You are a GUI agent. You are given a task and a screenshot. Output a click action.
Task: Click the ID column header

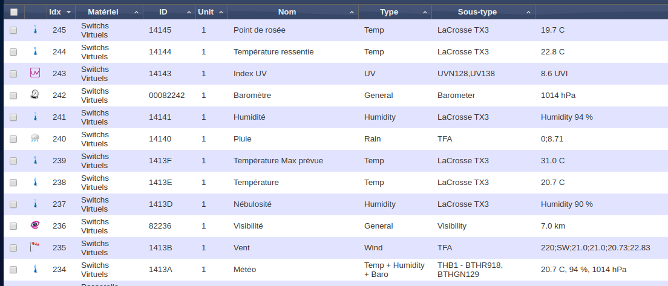(x=163, y=12)
